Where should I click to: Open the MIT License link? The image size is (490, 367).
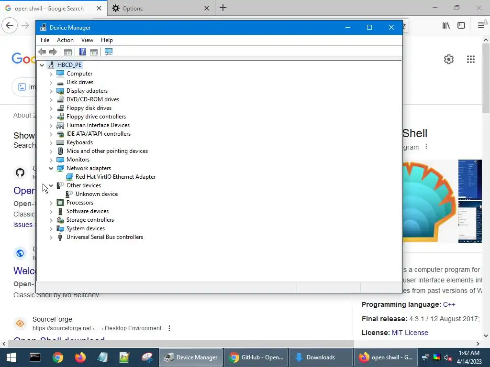(x=410, y=333)
